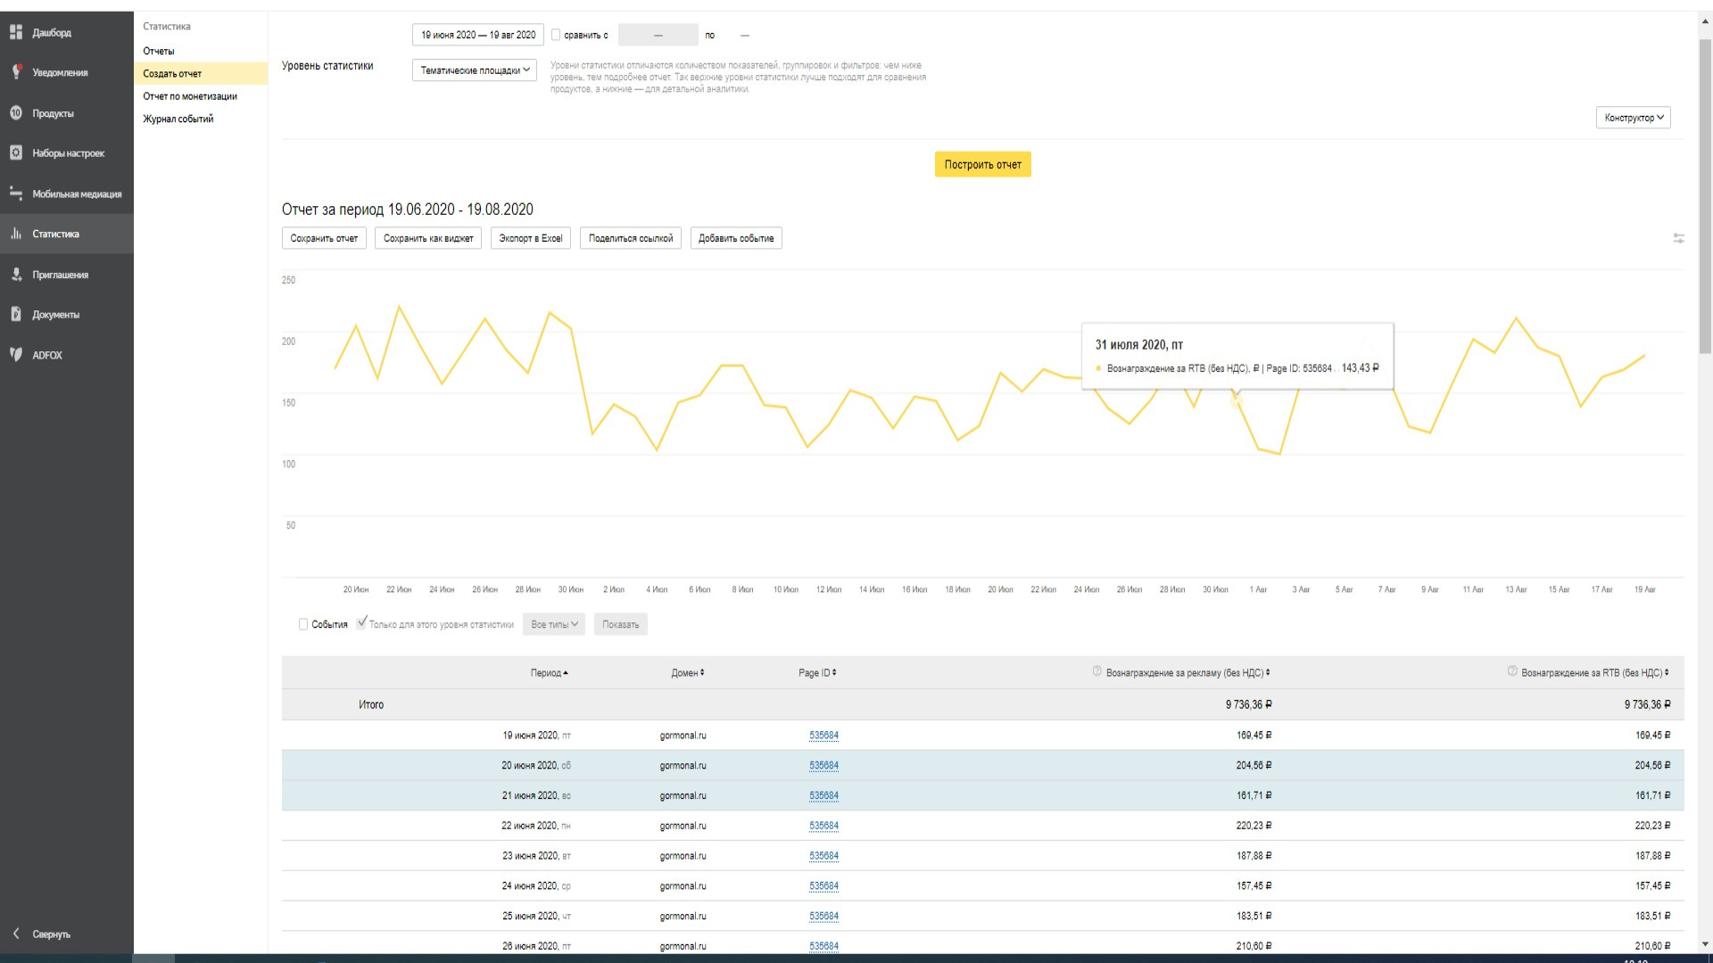Enable the 'сравнить с' compare checkbox

[556, 35]
